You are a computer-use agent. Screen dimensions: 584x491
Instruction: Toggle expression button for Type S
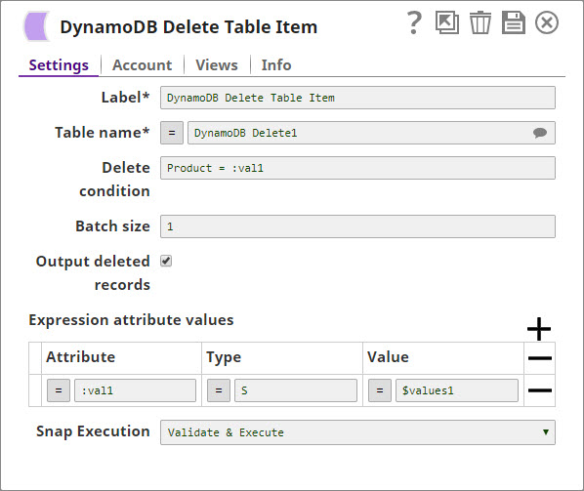pyautogui.click(x=219, y=390)
